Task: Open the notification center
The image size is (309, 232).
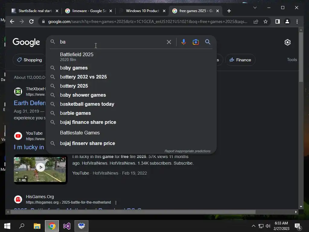Action: [297, 226]
